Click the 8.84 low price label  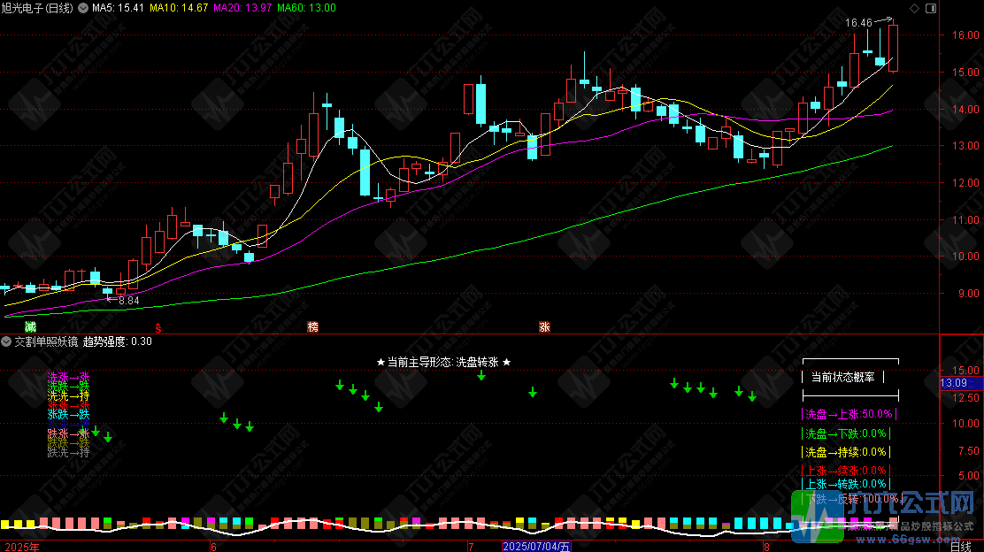(x=128, y=301)
